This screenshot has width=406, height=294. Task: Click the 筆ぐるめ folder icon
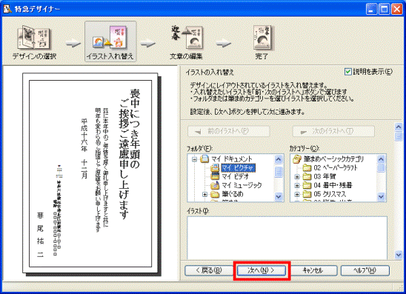tap(215, 194)
